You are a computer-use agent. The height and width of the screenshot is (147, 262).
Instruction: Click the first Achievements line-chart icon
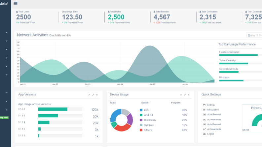click(x=205, y=120)
